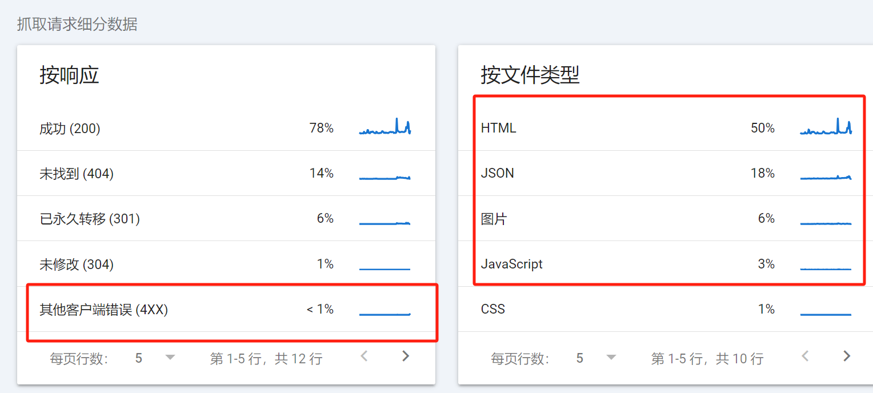The height and width of the screenshot is (393, 873).
Task: Click the 成功 (200) sparkline chart
Action: point(385,127)
